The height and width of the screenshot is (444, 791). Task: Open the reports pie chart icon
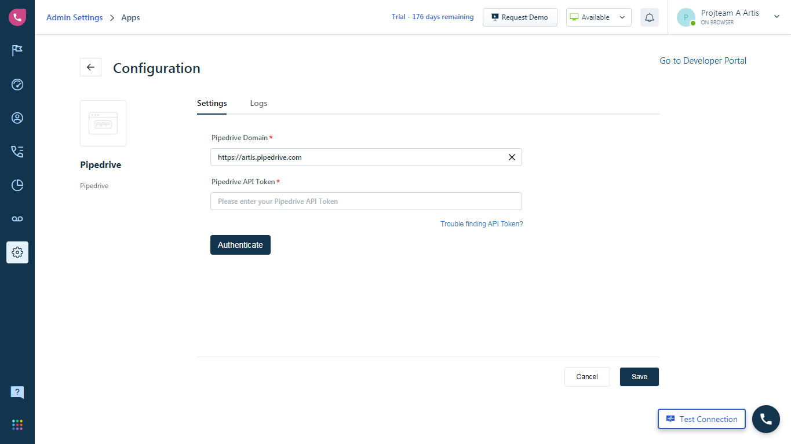17,185
